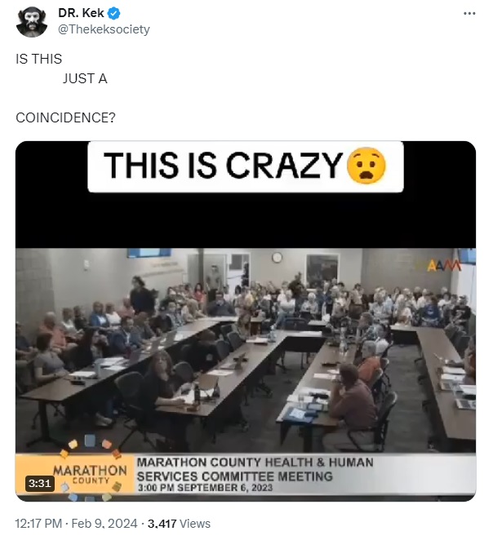
Task: Click the blue verified badge
Action: [x=114, y=13]
